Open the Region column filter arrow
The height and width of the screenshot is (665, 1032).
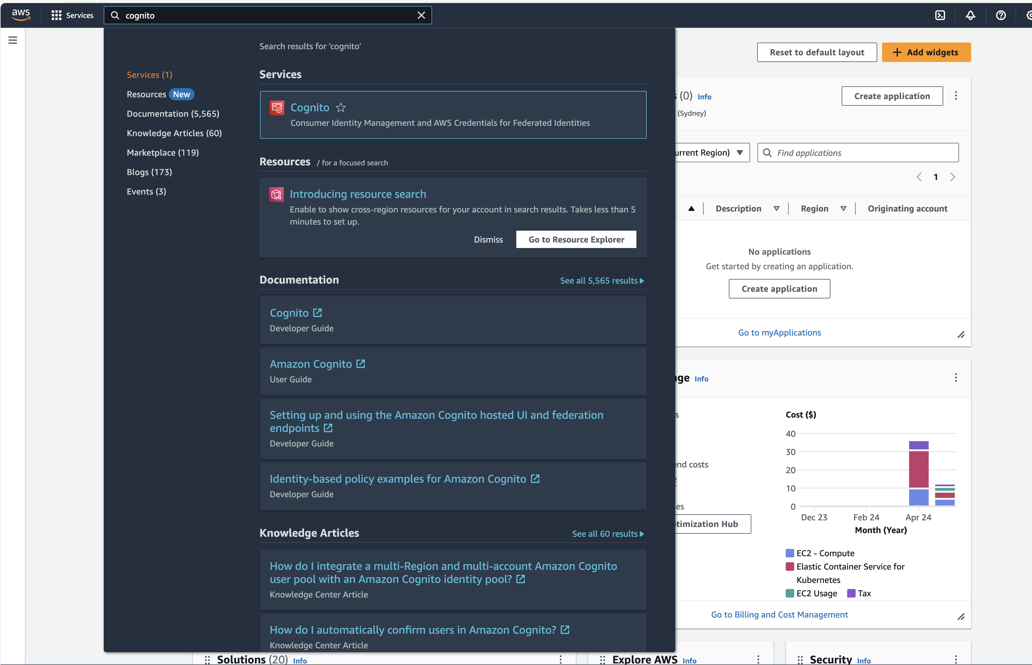pos(843,208)
